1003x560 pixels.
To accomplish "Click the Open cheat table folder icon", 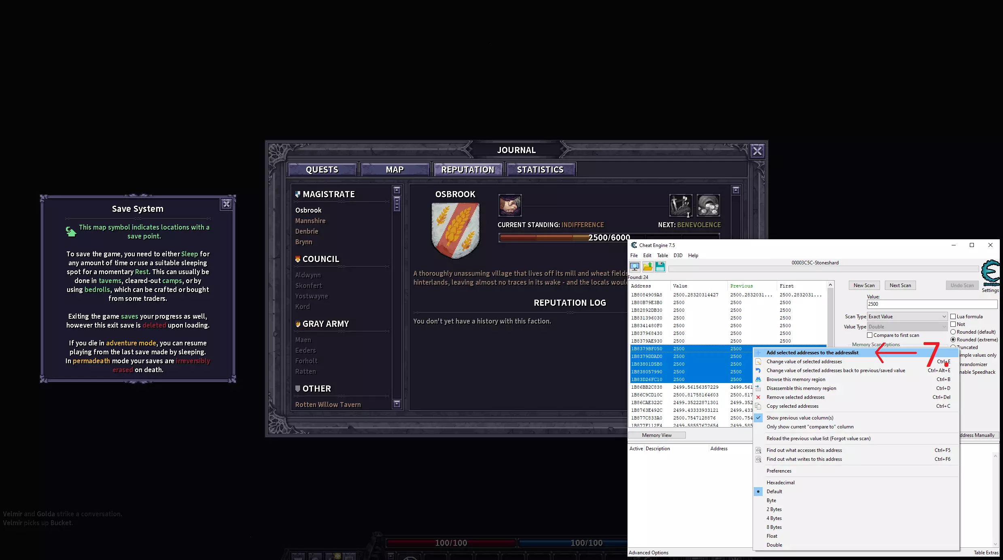I will 647,266.
